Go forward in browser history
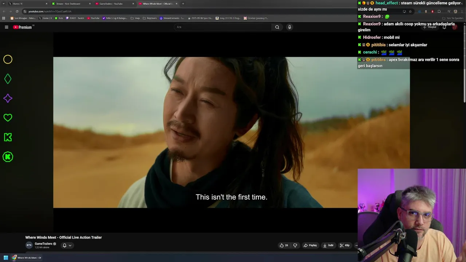Image resolution: width=466 pixels, height=262 pixels. coord(10,11)
